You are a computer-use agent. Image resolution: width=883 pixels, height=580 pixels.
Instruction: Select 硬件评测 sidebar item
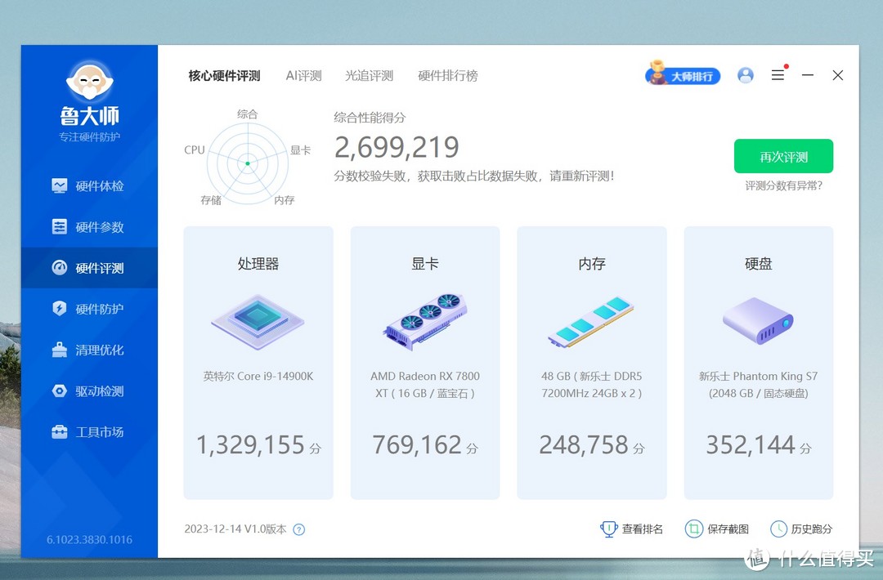pos(89,268)
